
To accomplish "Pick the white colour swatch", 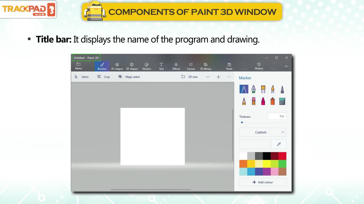I will click(x=243, y=156).
